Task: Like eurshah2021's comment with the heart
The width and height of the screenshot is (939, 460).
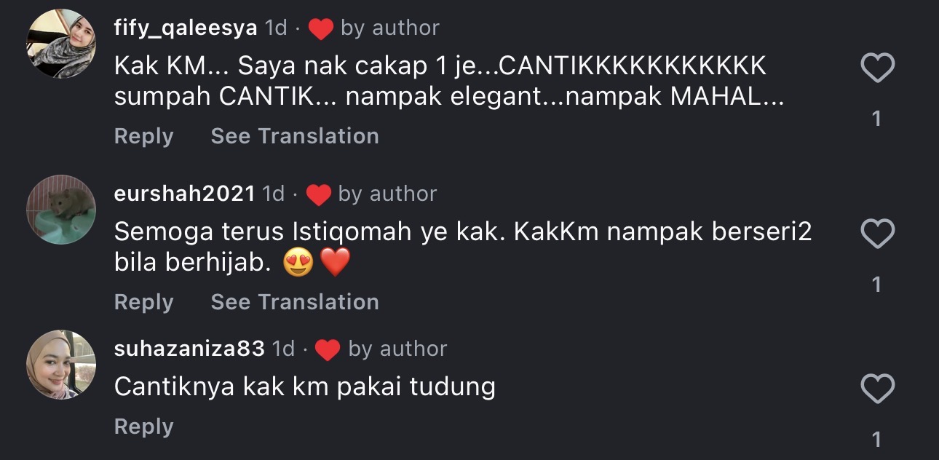Action: click(877, 235)
